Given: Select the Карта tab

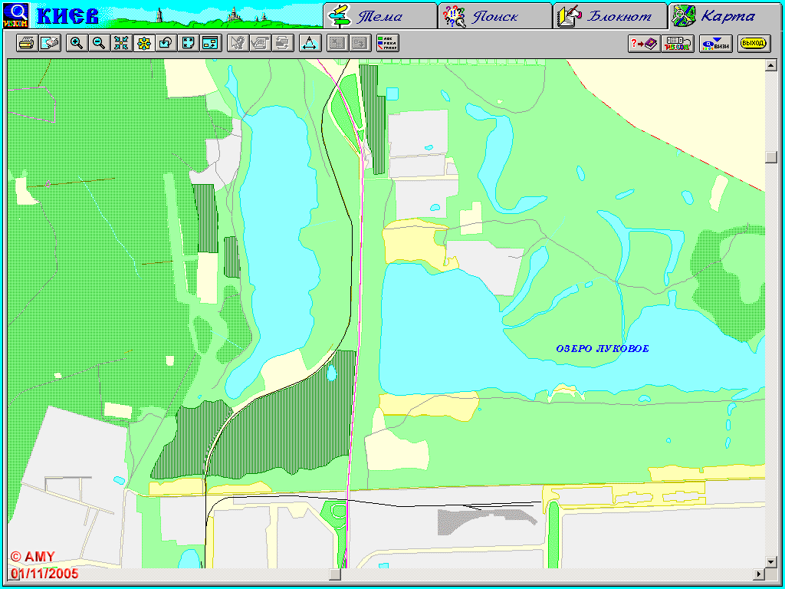Looking at the screenshot, I should pos(724,16).
